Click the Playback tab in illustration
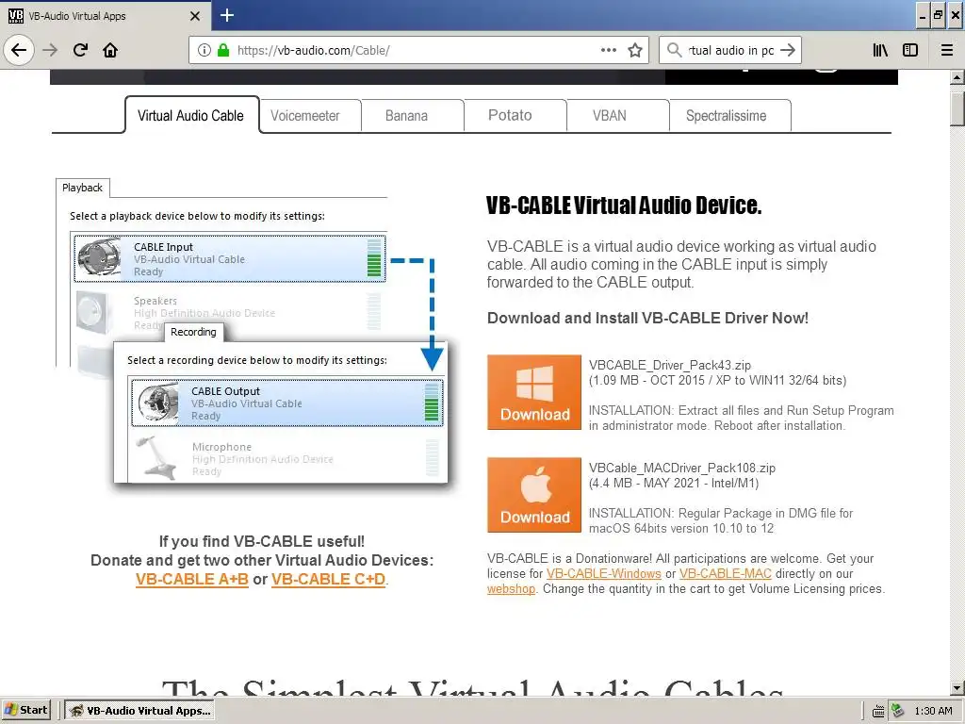965x724 pixels. (x=83, y=188)
